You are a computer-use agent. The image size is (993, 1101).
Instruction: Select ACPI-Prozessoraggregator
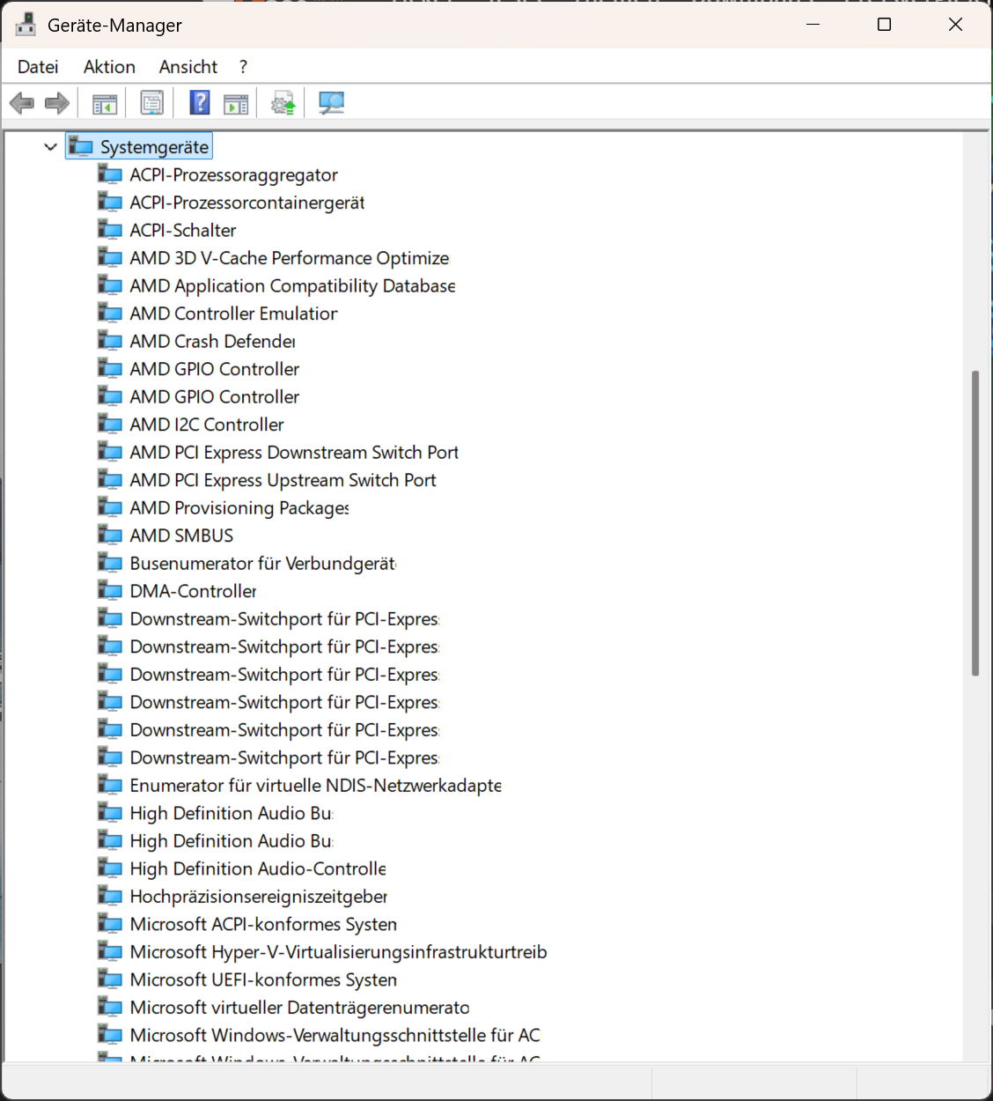[234, 175]
